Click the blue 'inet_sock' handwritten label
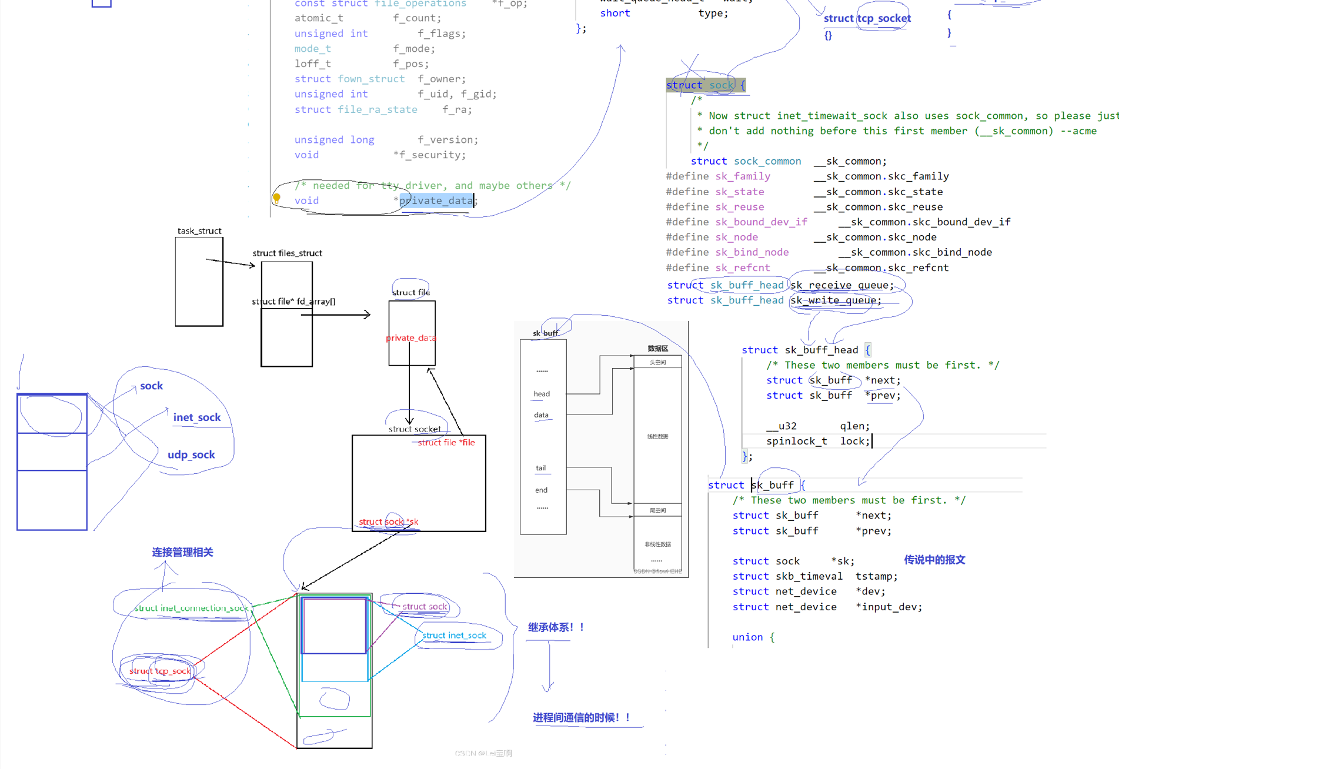1329x769 pixels. point(197,417)
